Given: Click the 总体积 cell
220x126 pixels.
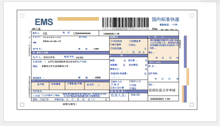Looking at the screenshot, I should 97,86.
